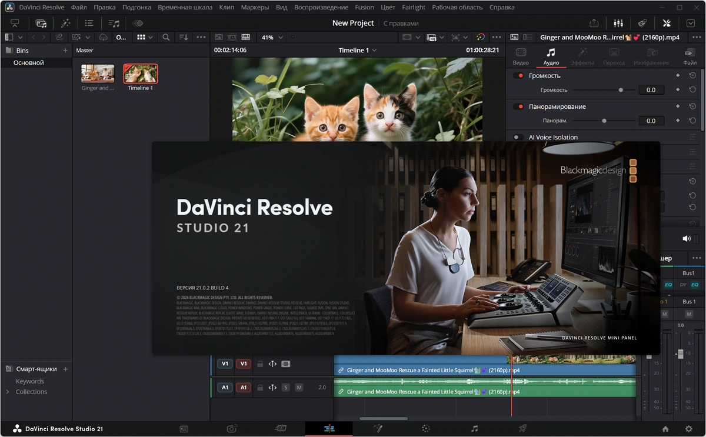Toggle the Inspector tools icon
The width and height of the screenshot is (706, 437).
click(667, 23)
